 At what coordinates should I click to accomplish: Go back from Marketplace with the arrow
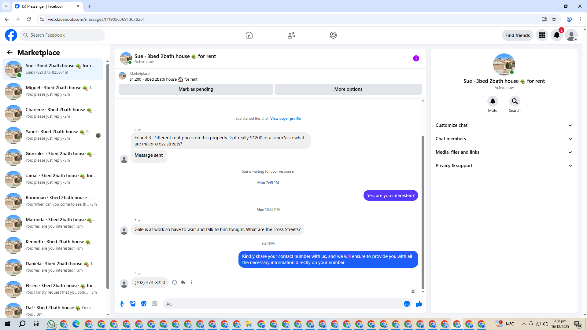click(10, 52)
